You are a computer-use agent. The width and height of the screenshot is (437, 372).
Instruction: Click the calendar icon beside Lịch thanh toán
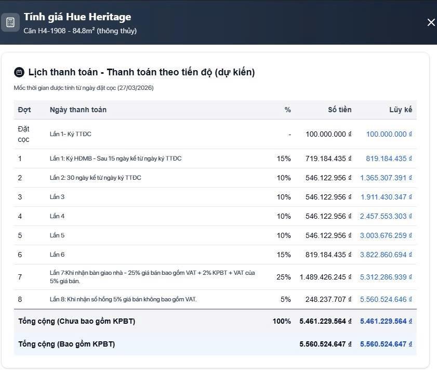point(19,72)
